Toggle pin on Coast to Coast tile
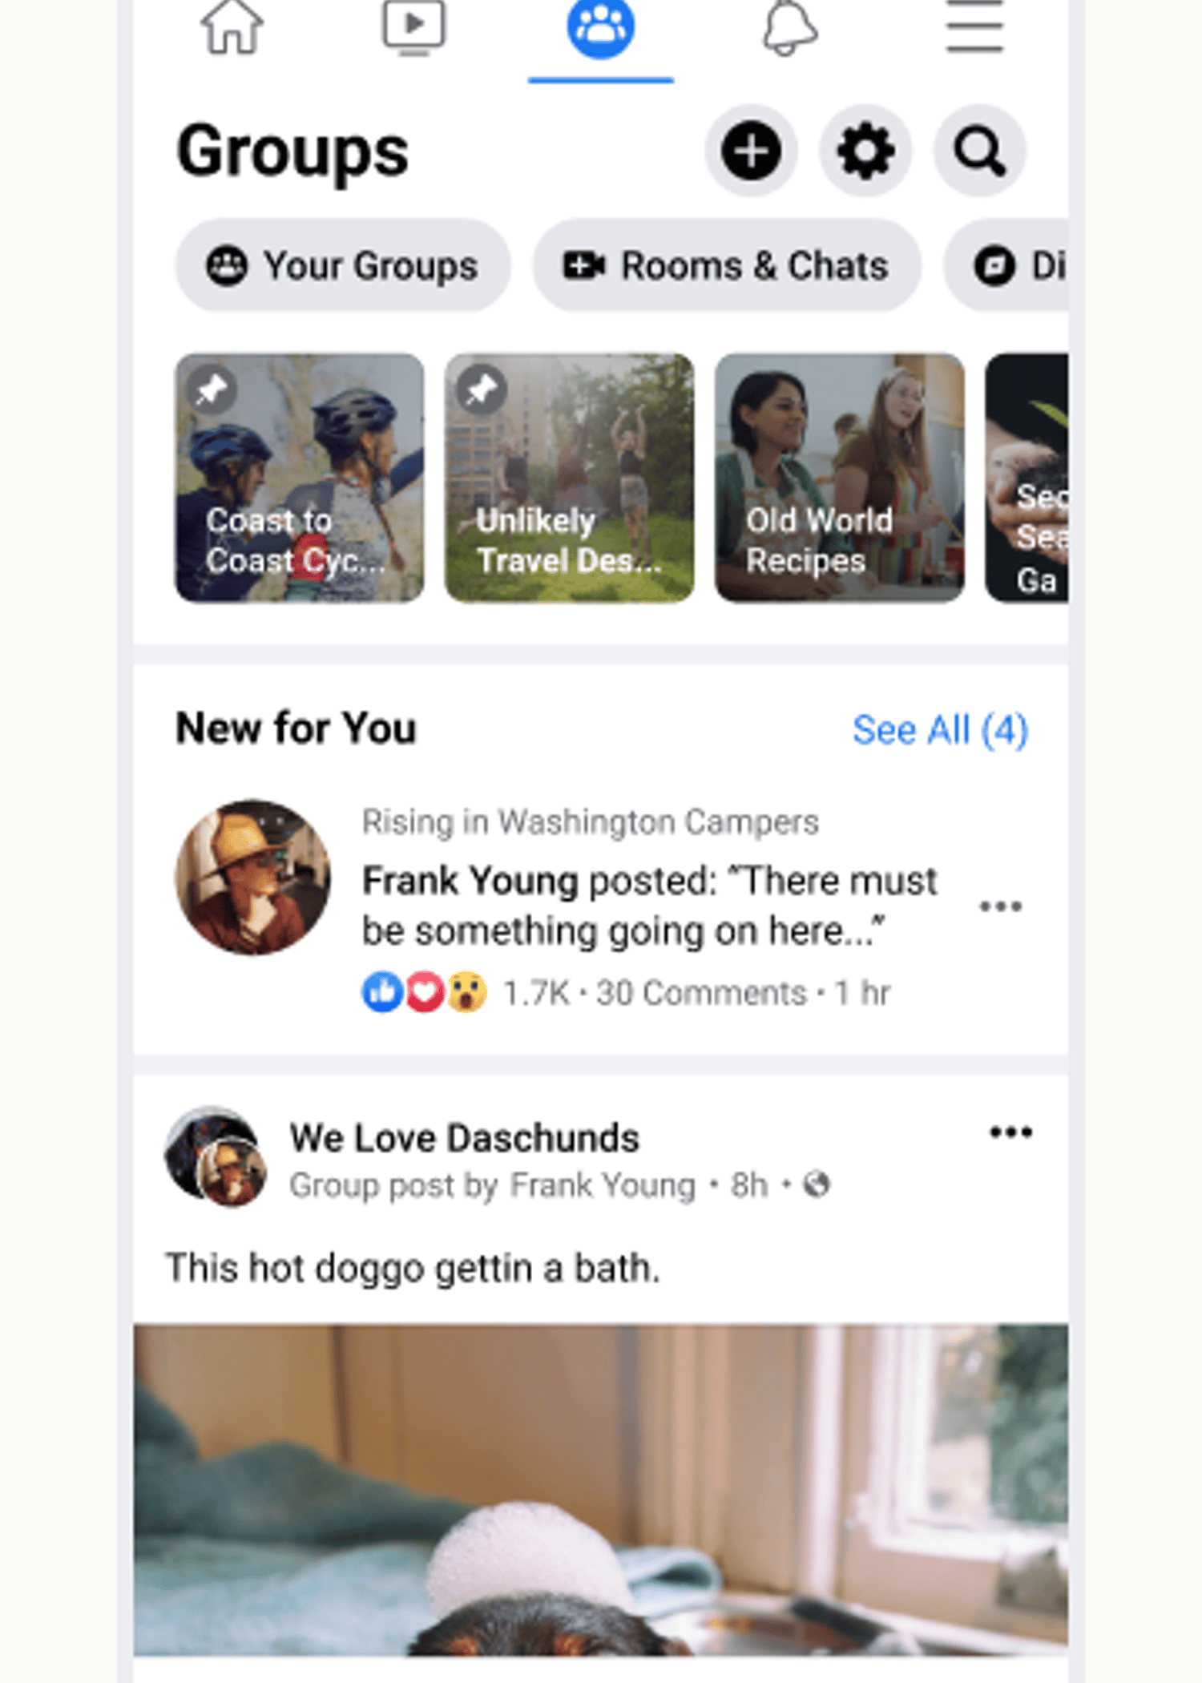The height and width of the screenshot is (1683, 1202). click(212, 390)
